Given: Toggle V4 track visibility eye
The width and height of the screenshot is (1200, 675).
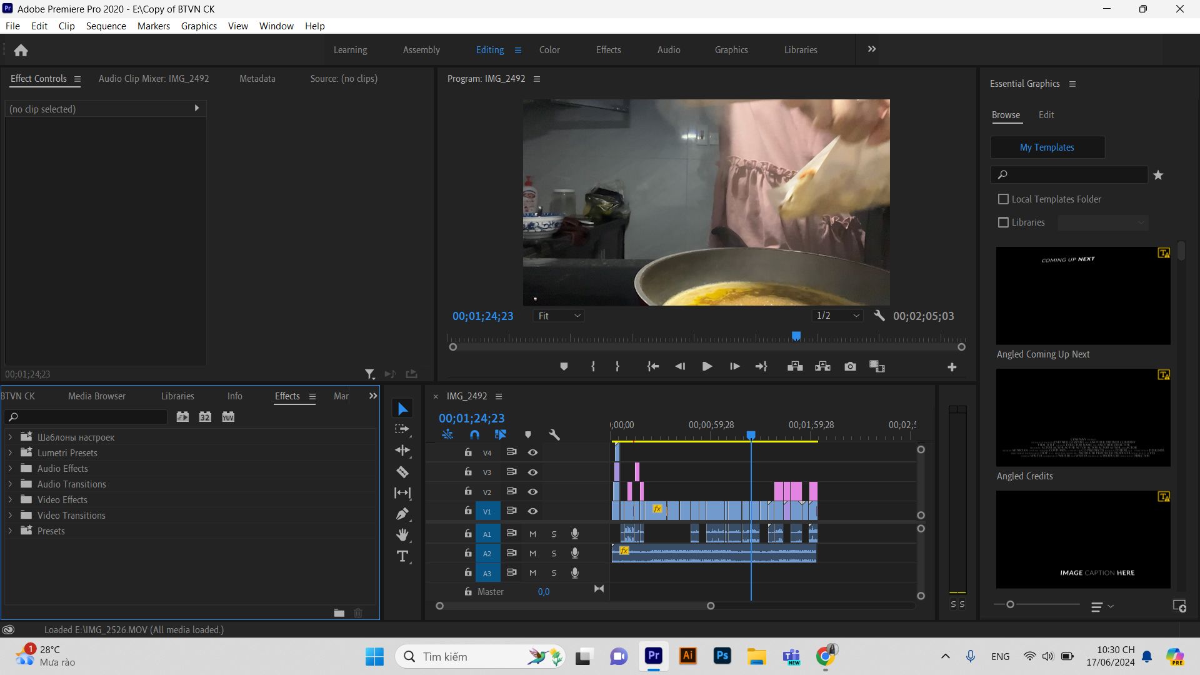Looking at the screenshot, I should point(532,452).
